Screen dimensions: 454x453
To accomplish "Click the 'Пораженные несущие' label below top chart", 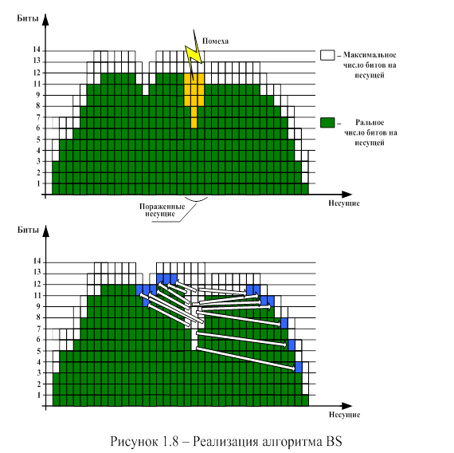I will (x=162, y=211).
